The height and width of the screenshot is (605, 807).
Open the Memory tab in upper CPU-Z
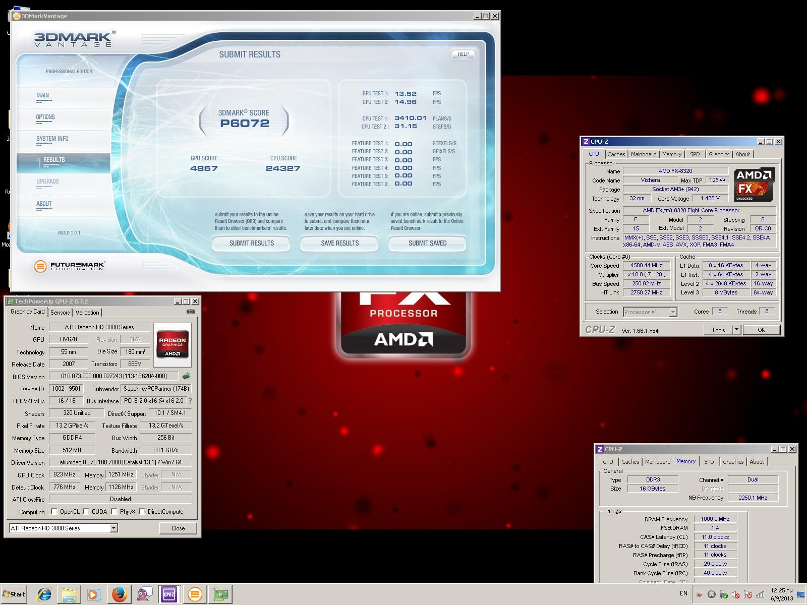pos(672,154)
